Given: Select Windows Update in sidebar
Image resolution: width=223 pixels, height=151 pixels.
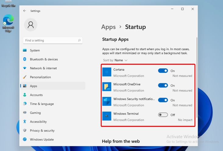Looking at the screenshot, I should 53,139.
